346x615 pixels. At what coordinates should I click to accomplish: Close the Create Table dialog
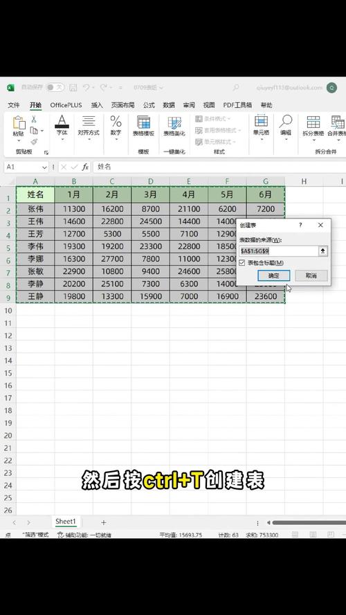(320, 225)
